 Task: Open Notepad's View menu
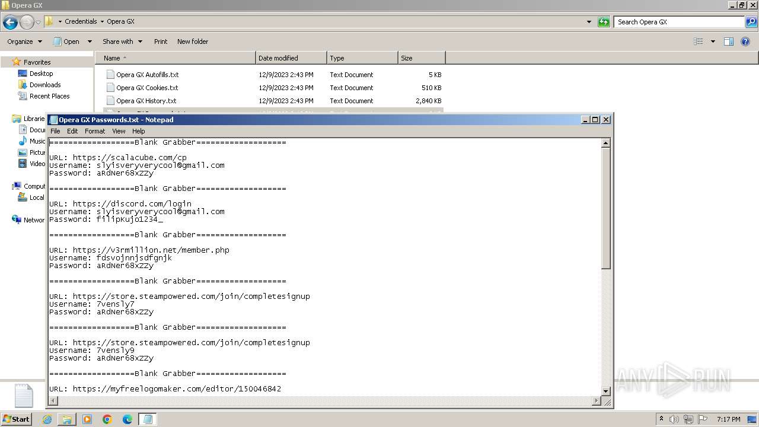click(x=119, y=131)
